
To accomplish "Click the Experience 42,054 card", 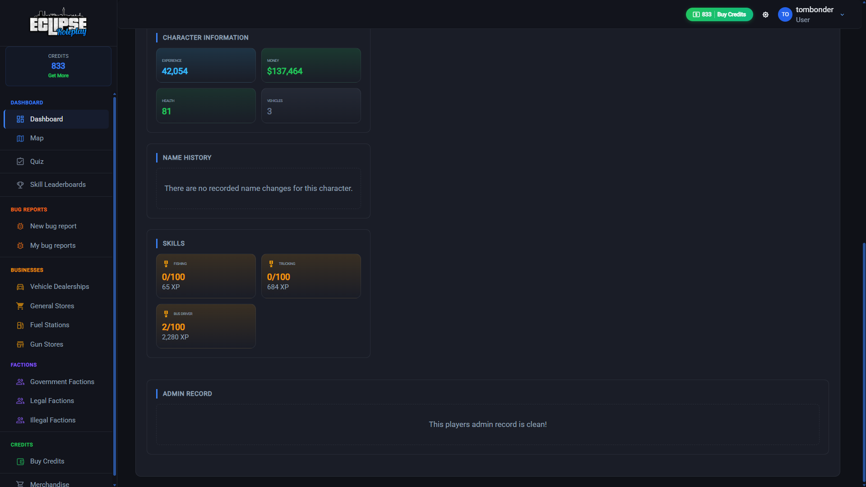I will [x=206, y=65].
